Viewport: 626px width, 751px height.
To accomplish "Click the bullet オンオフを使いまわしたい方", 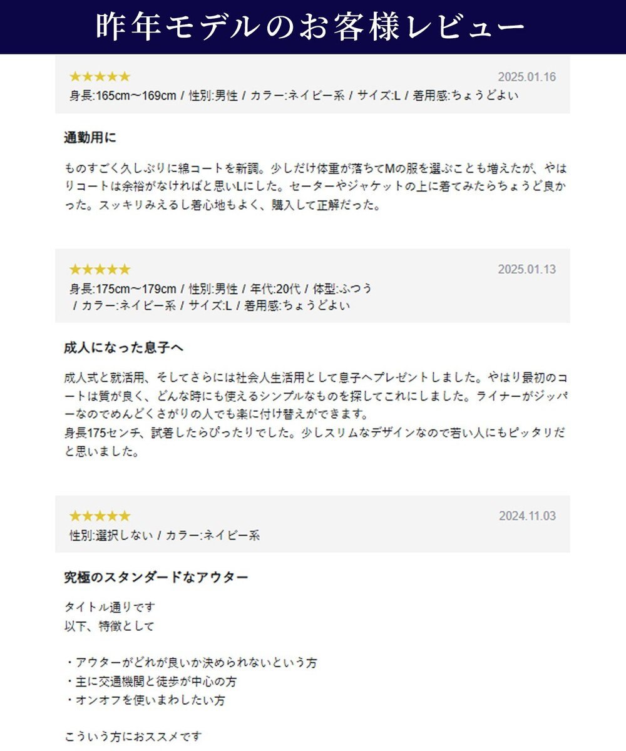I will point(145,700).
